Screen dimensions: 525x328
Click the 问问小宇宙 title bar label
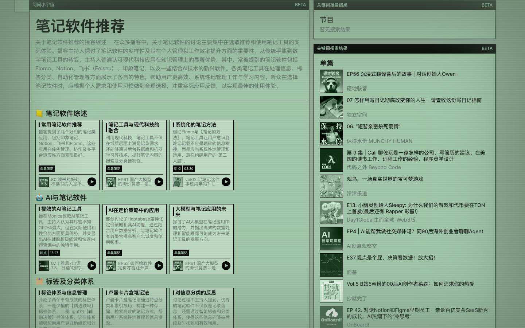tap(43, 5)
